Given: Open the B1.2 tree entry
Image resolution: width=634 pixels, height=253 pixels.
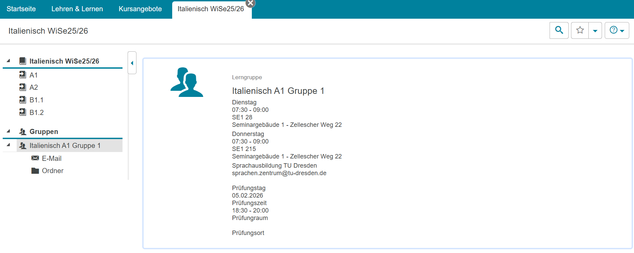Looking at the screenshot, I should [x=36, y=113].
